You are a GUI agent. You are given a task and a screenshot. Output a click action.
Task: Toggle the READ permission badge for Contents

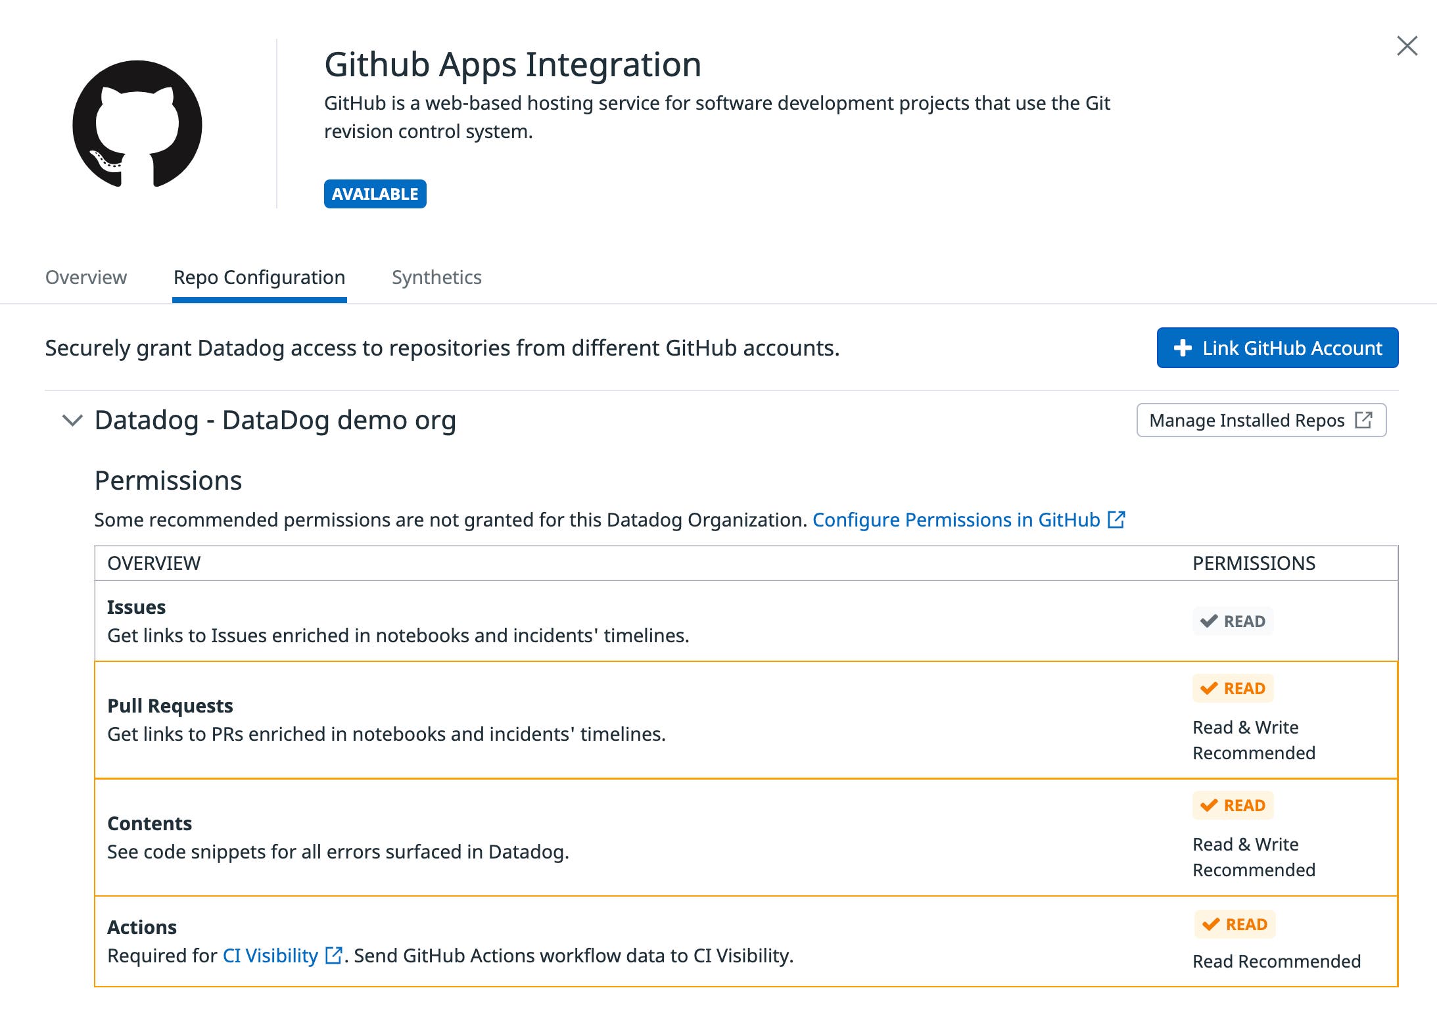tap(1233, 805)
